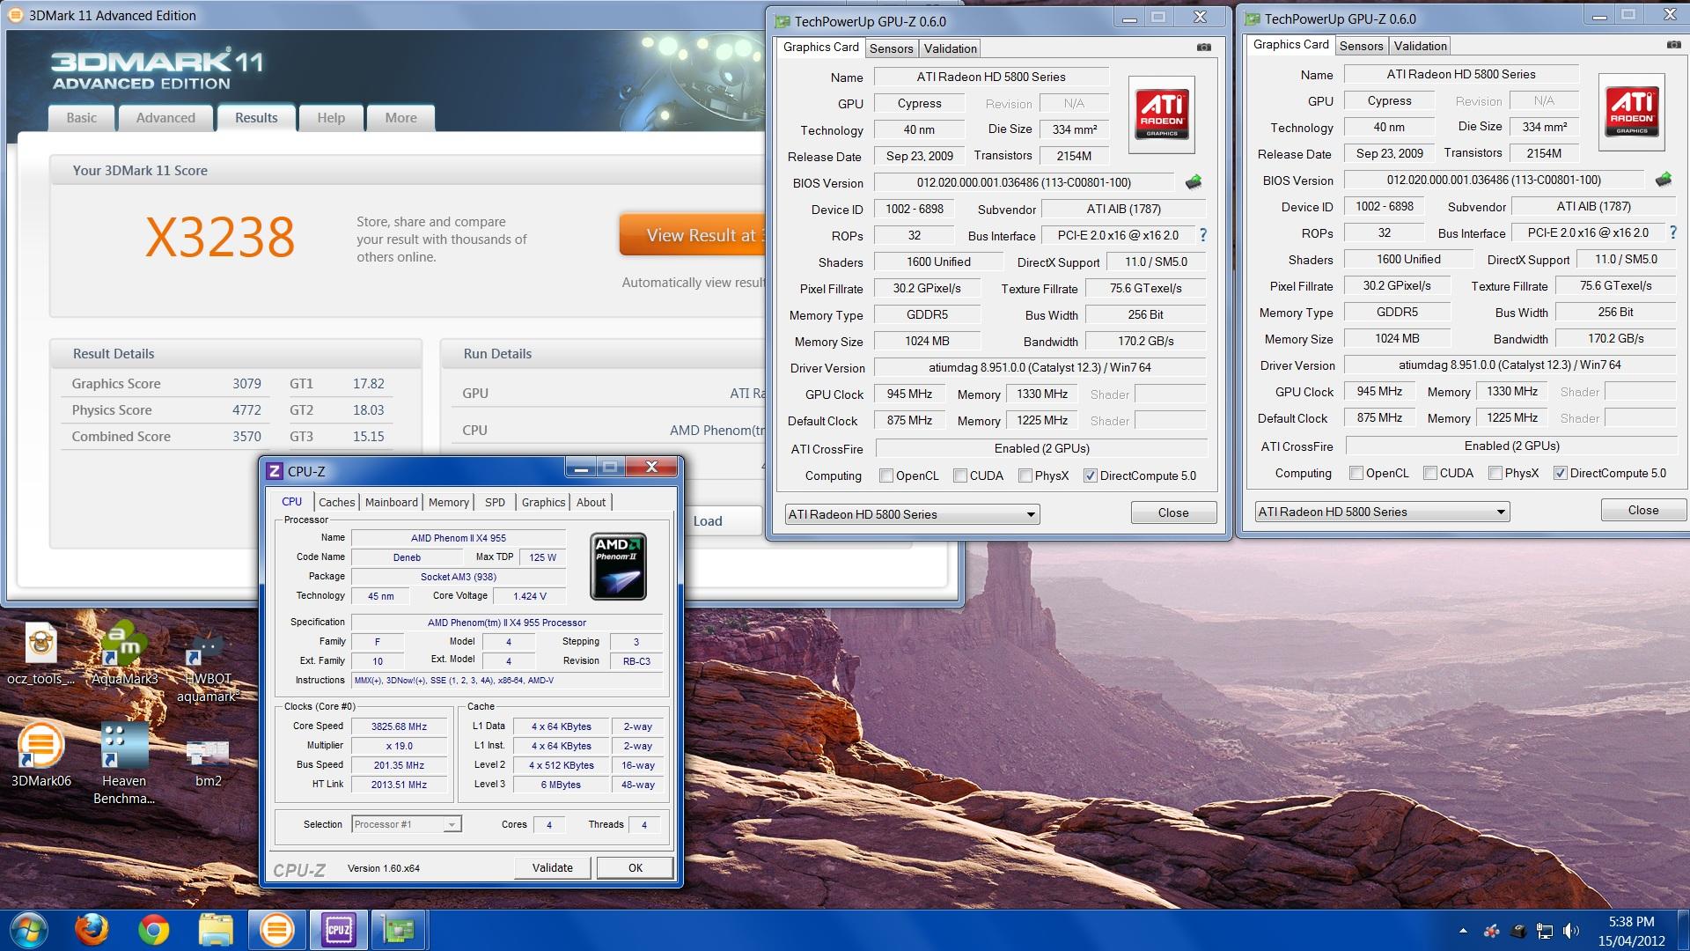Enable PhysX checkbox in left GPU-Z
1690x951 pixels.
tap(1025, 475)
